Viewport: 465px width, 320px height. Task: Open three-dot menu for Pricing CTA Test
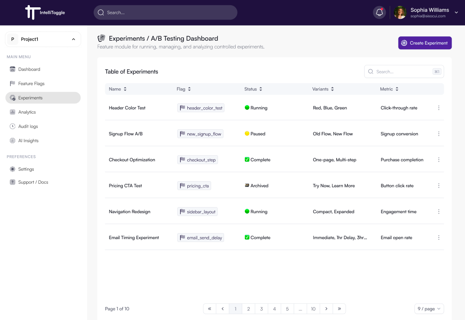tap(439, 186)
